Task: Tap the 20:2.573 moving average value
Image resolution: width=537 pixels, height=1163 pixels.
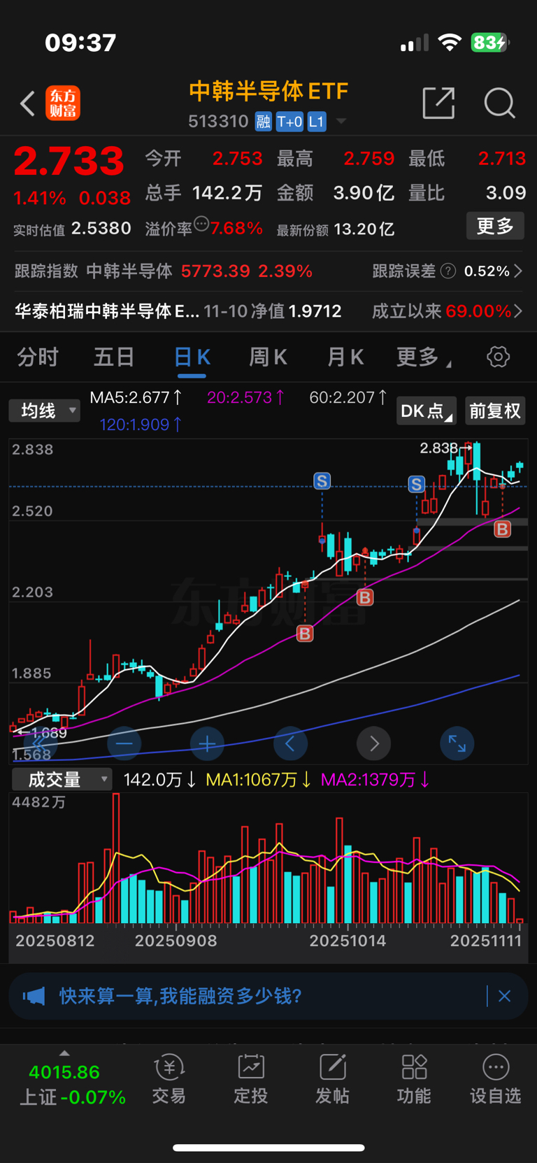Action: tap(245, 397)
